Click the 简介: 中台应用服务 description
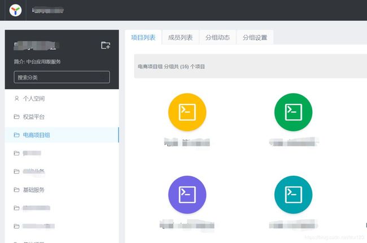Image resolution: width=367 pixels, height=243 pixels. tap(37, 62)
